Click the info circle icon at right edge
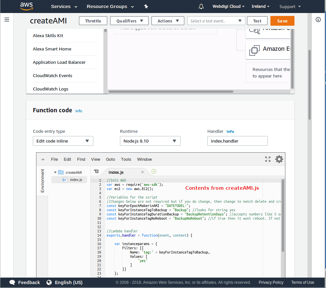 [x=318, y=20]
